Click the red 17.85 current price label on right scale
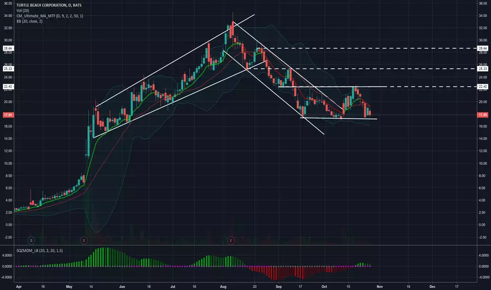Image resolution: width=491 pixels, height=290 pixels. [x=483, y=115]
